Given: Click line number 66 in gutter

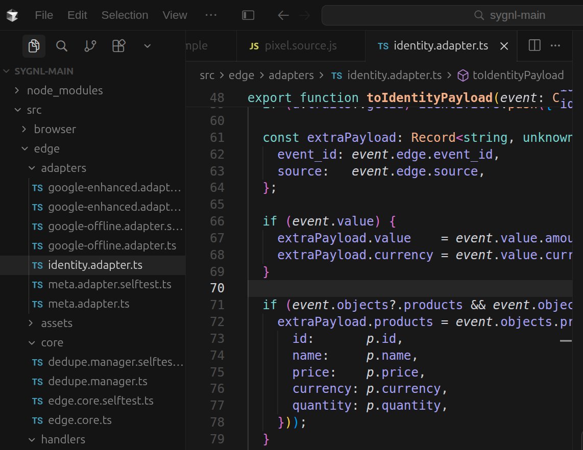Looking at the screenshot, I should pyautogui.click(x=217, y=221).
